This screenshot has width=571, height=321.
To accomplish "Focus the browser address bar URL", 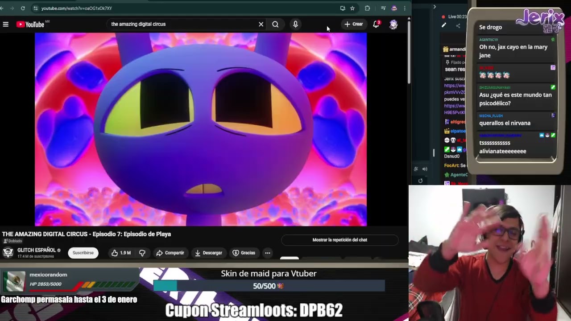I will [x=77, y=8].
